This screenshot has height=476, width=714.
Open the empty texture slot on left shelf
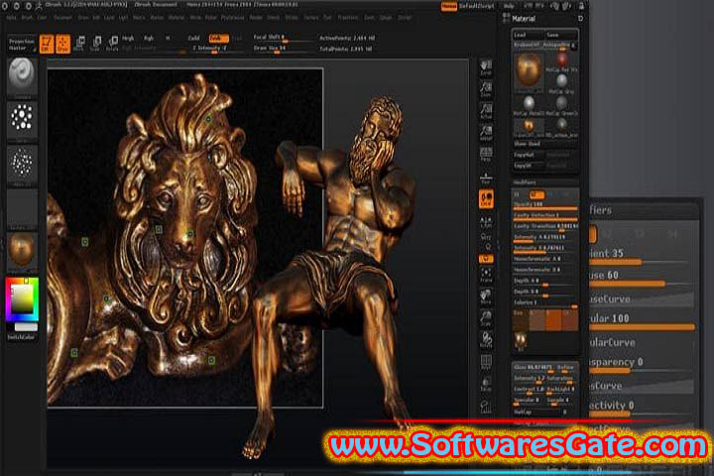(x=22, y=209)
